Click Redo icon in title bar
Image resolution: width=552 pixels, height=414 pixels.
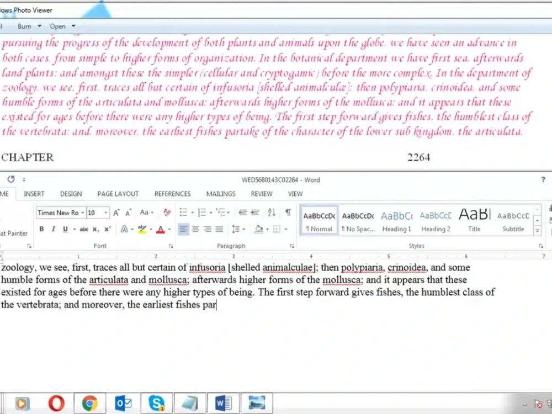pyautogui.click(x=11, y=179)
